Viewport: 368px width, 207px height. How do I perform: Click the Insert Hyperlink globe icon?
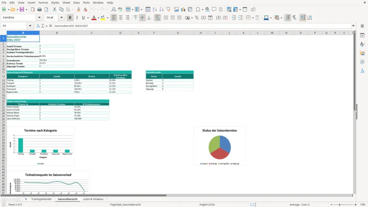[207, 9]
